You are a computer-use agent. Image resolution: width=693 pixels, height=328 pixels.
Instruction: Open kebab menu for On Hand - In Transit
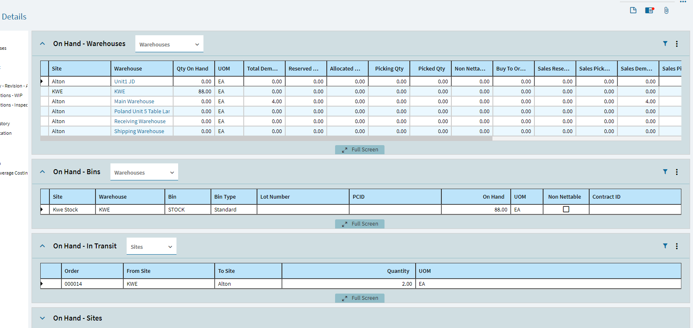point(677,246)
